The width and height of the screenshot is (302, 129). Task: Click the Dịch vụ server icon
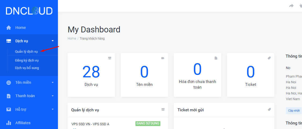(9, 41)
